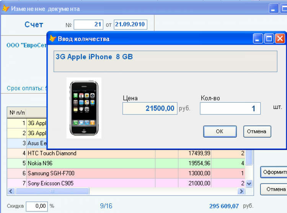Confirm quantity with the OK button

(x=220, y=131)
